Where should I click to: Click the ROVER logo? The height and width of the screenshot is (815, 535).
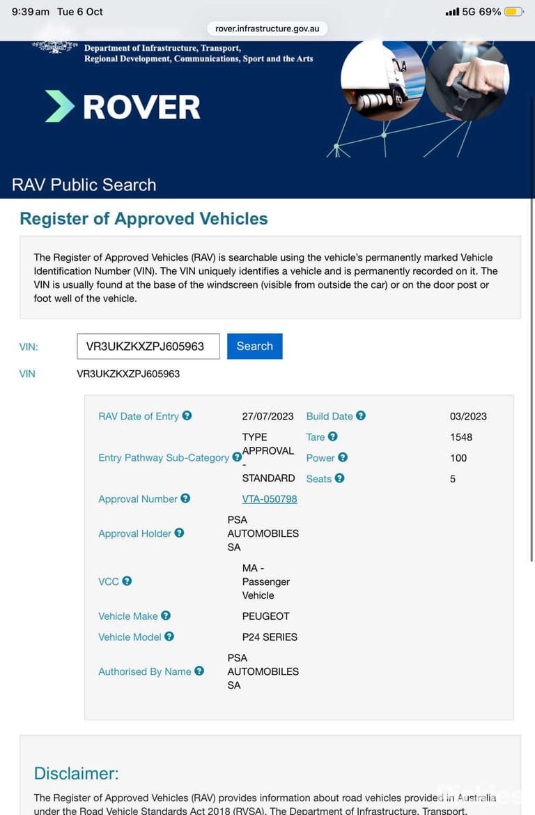[x=123, y=107]
